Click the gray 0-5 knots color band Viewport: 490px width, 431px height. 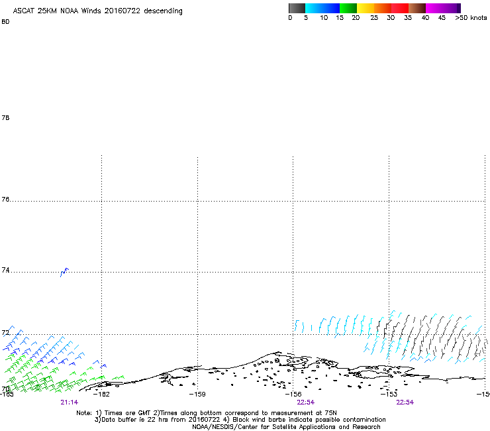[x=297, y=8]
